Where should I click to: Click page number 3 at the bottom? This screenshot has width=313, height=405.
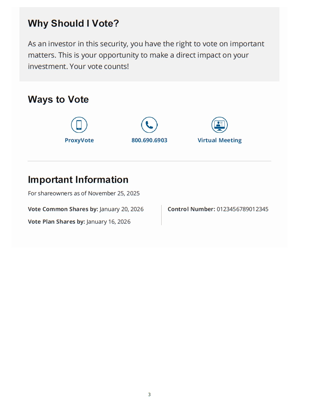(x=149, y=394)
